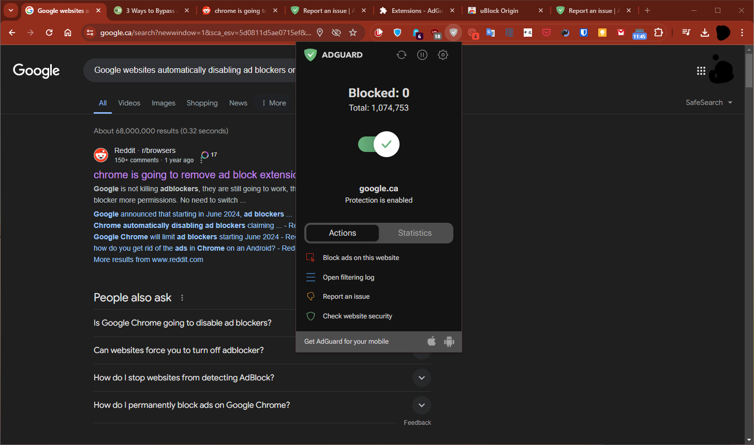Image resolution: width=754 pixels, height=445 pixels.
Task: Expand how to stop websites detecting AdBlock
Action: pos(422,378)
